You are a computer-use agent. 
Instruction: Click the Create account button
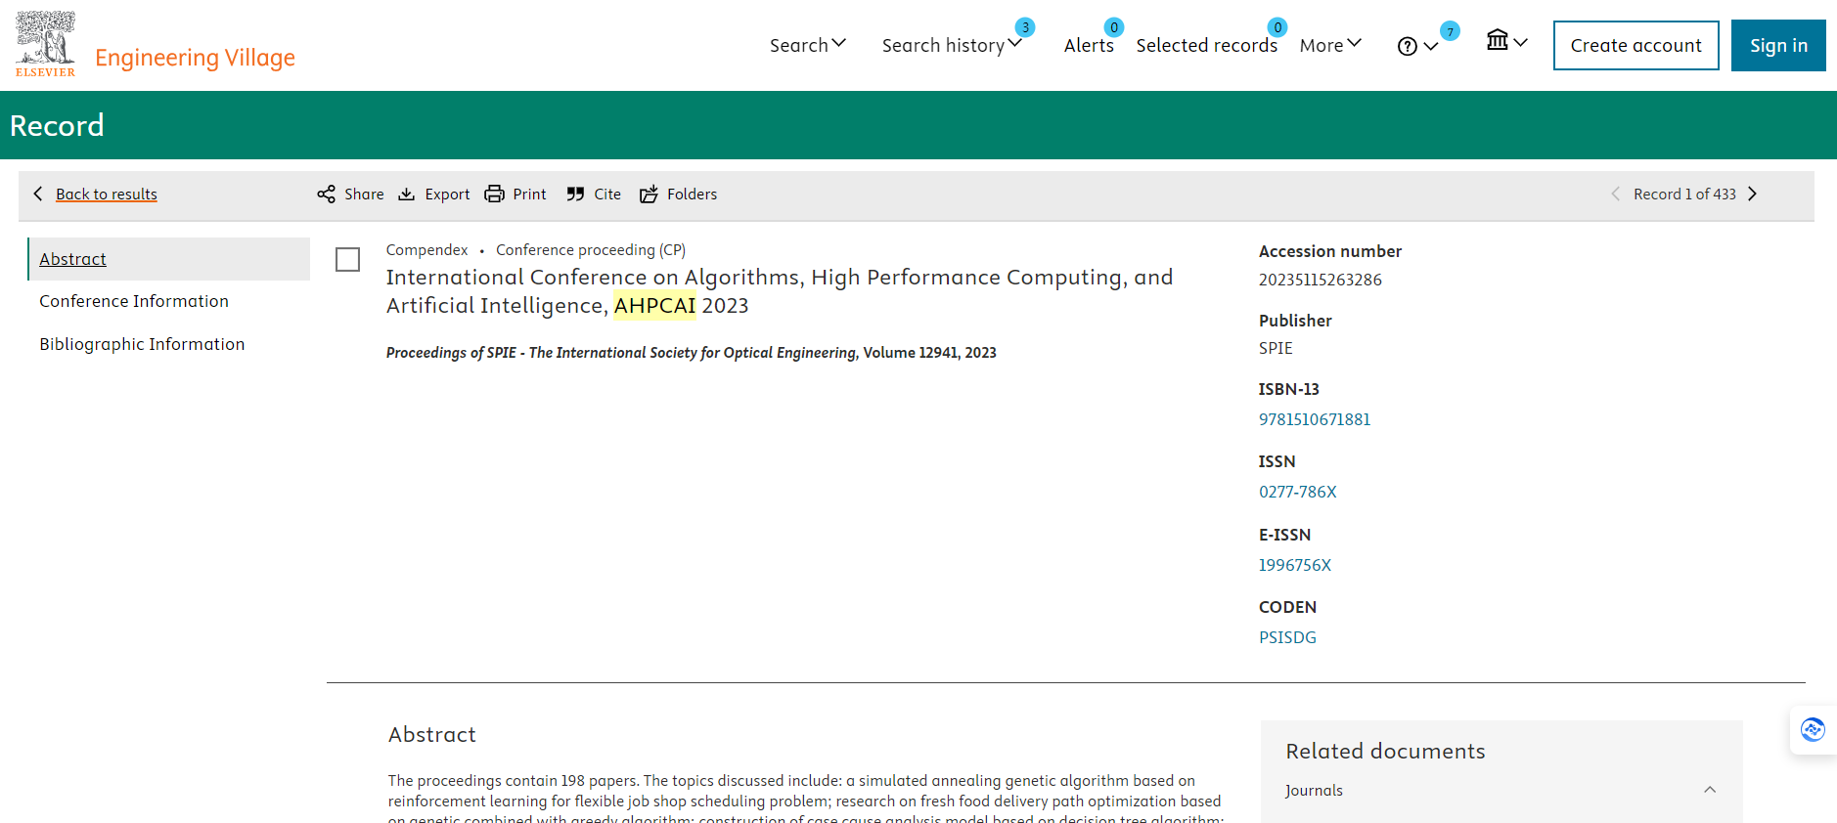click(x=1635, y=45)
